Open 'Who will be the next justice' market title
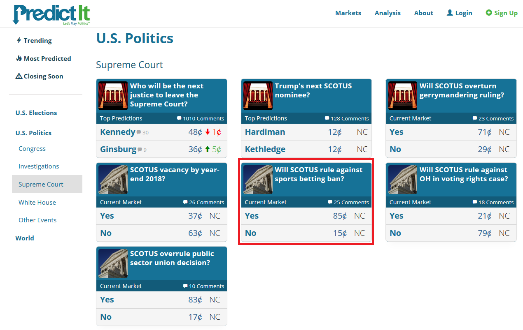Image resolution: width=523 pixels, height=330 pixels. [167, 95]
